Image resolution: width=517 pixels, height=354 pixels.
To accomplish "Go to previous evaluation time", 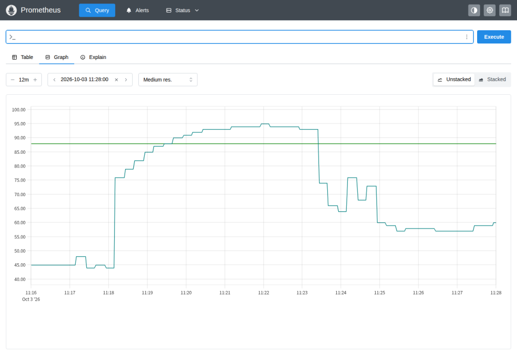I will tap(55, 80).
